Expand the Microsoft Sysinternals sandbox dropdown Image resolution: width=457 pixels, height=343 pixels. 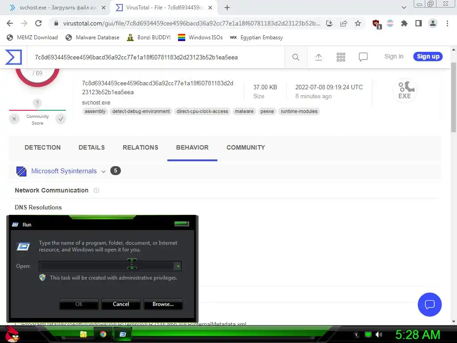point(104,171)
